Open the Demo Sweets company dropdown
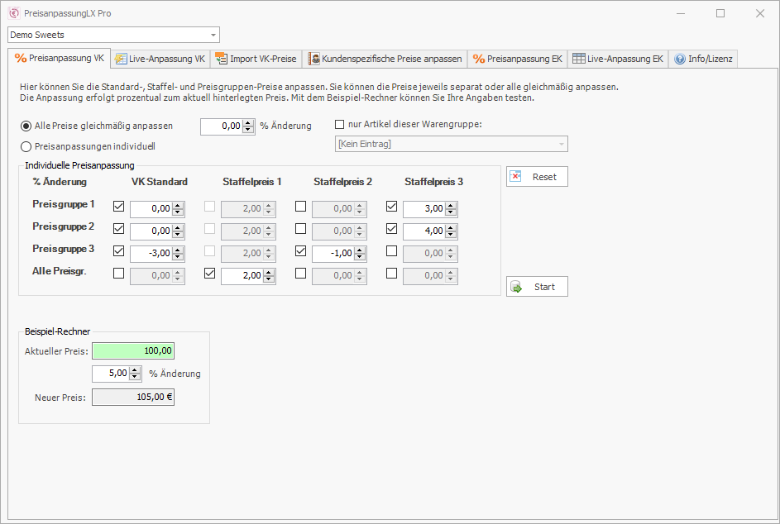Screen dimensions: 780x524 [213, 35]
